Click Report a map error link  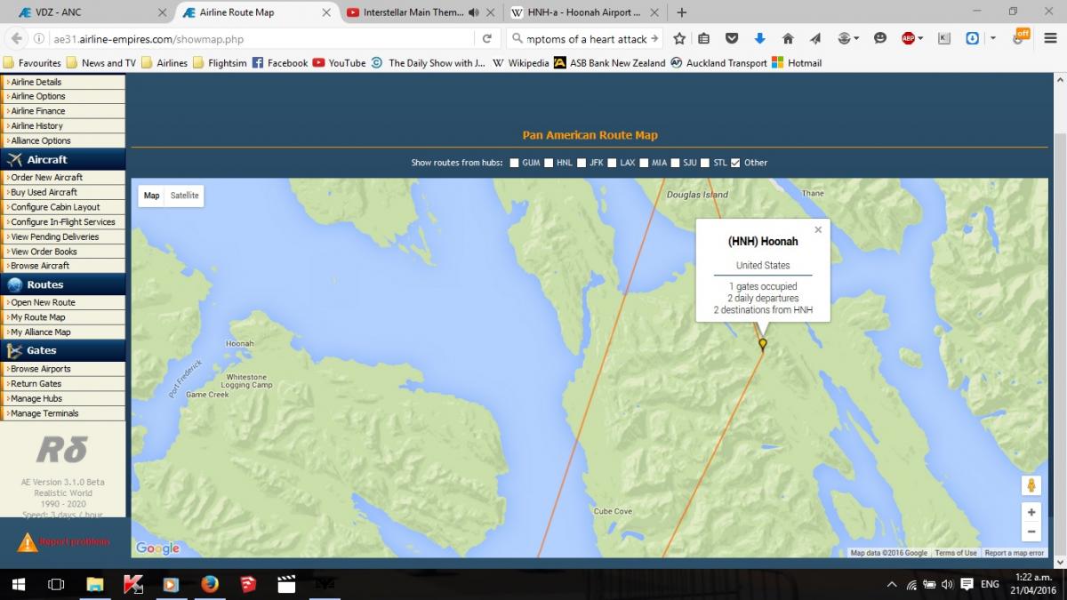coord(1014,553)
